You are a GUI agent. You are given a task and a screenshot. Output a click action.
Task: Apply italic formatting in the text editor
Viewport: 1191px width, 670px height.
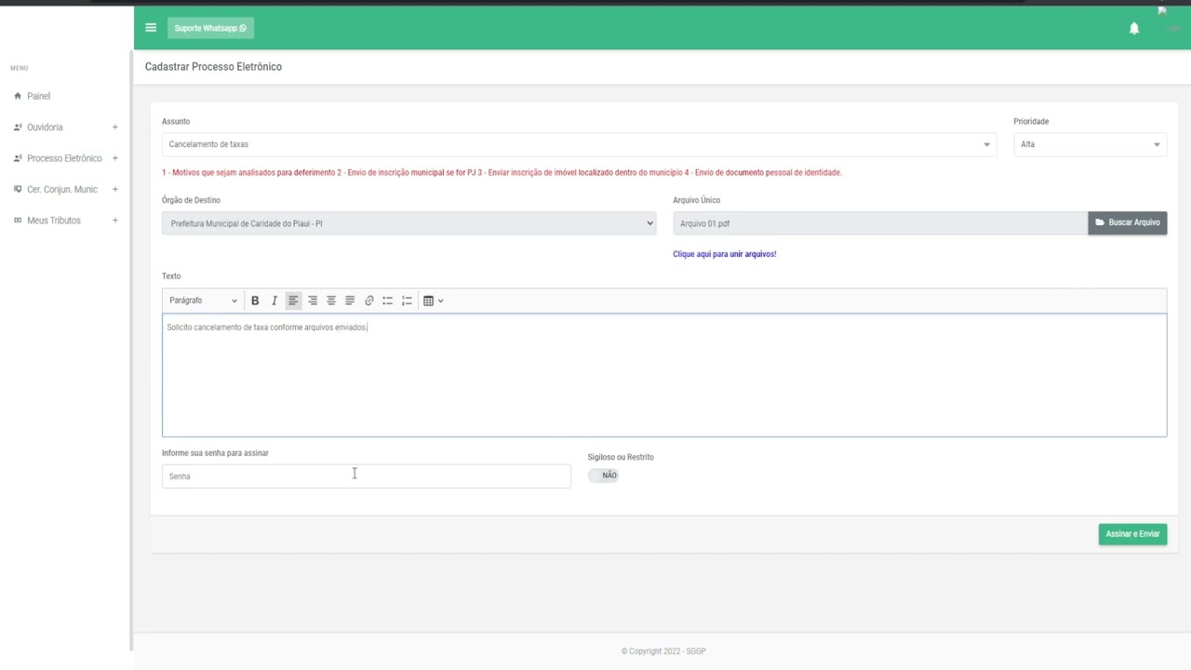click(x=274, y=301)
